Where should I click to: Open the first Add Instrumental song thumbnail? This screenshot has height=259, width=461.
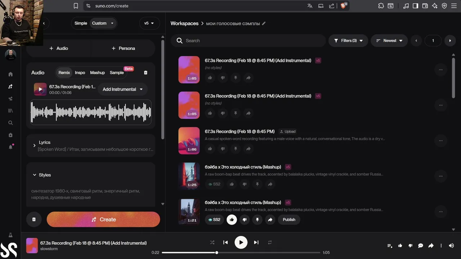(189, 70)
